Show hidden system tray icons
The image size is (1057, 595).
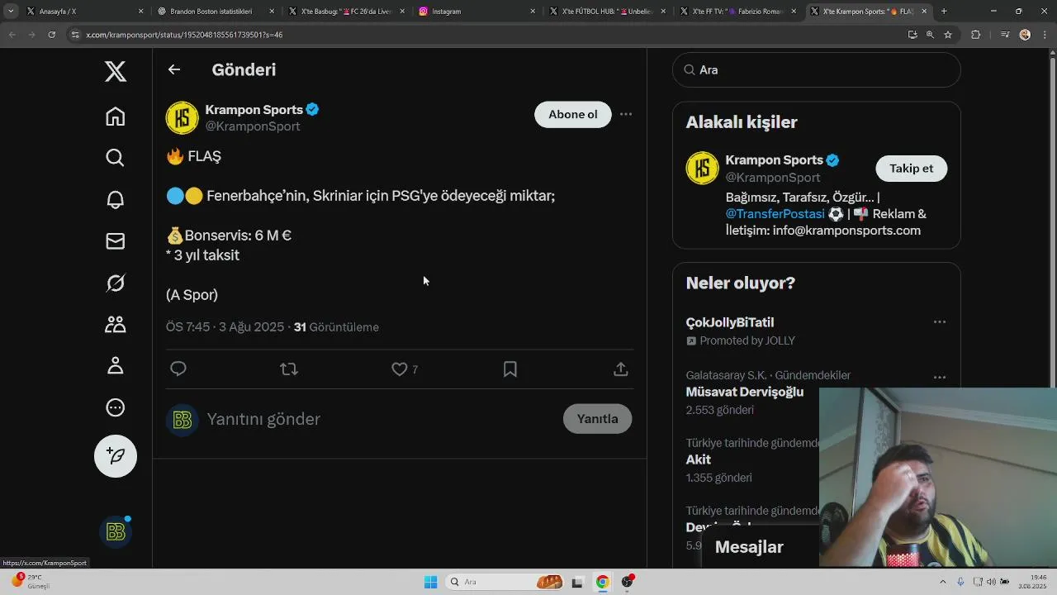coord(945,582)
